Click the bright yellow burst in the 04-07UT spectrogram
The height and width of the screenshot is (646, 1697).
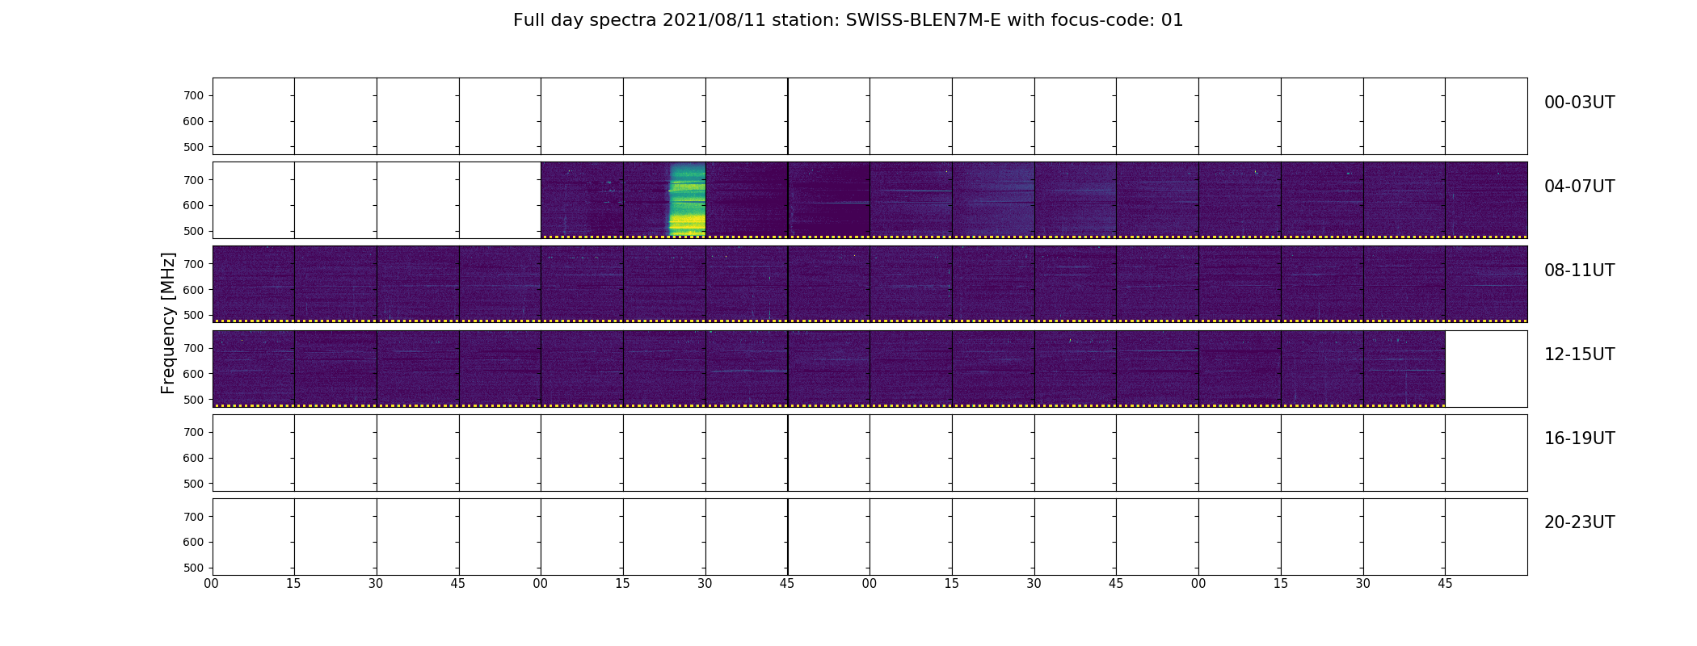687,199
